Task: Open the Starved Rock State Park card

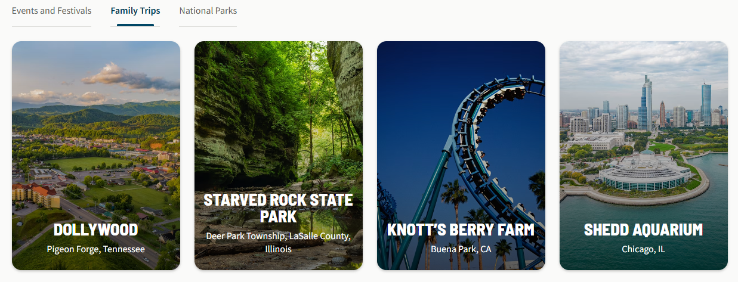Action: pos(279,156)
